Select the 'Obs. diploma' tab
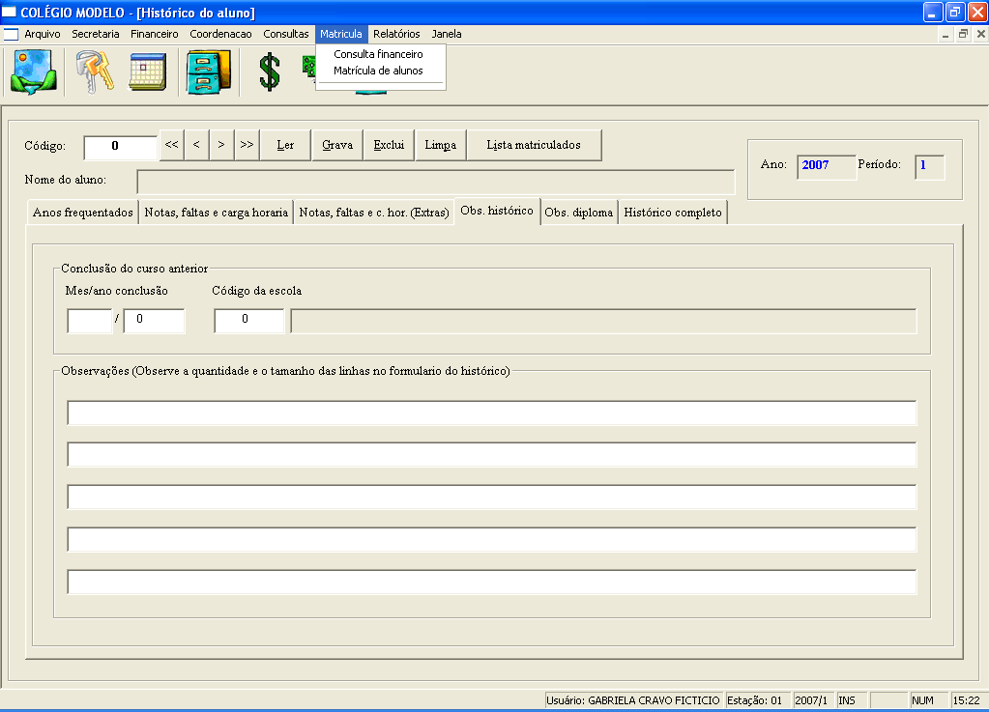Image resolution: width=989 pixels, height=712 pixels. [579, 213]
